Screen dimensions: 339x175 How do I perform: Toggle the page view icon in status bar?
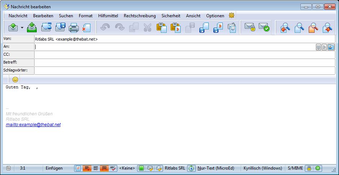pos(78,168)
